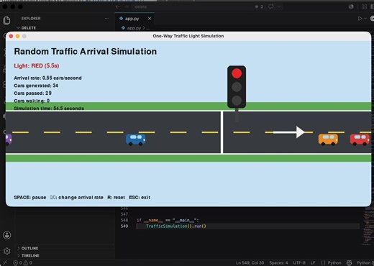
Task: Click the Cars passed: 29 text
Action: [x=32, y=93]
